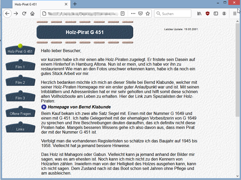241x180 pixels.
Task: Open the Links page
Action: pyautogui.click(x=20, y=127)
